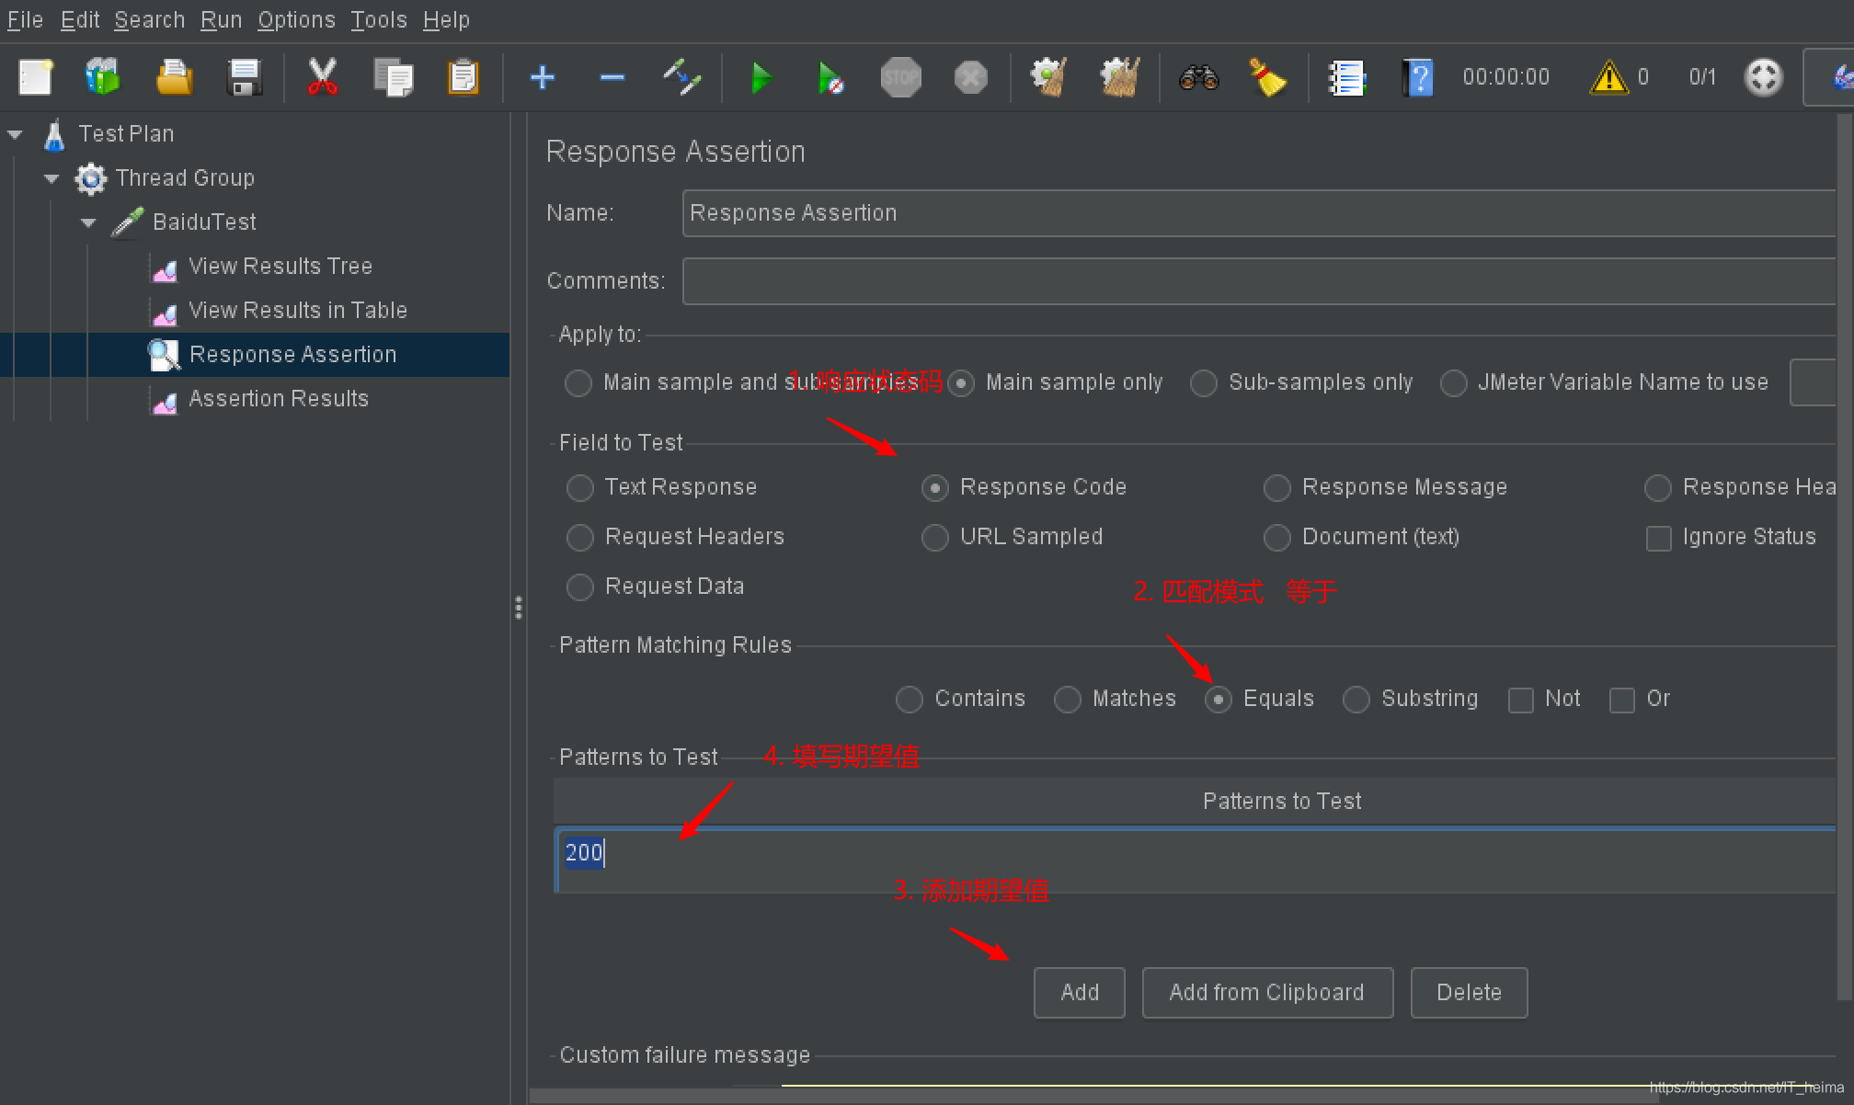
Task: Collapse the BaiduTest tree node
Action: [x=88, y=222]
